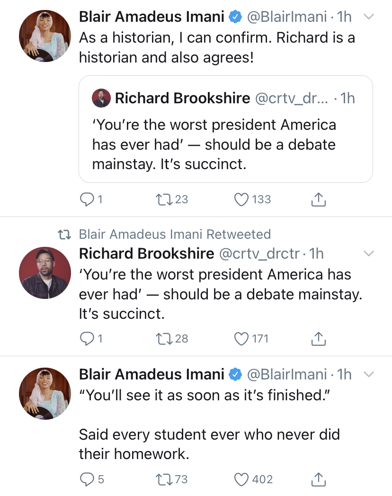
Task: Open options chevron on first Blair Imani tweet
Action: pos(369,17)
